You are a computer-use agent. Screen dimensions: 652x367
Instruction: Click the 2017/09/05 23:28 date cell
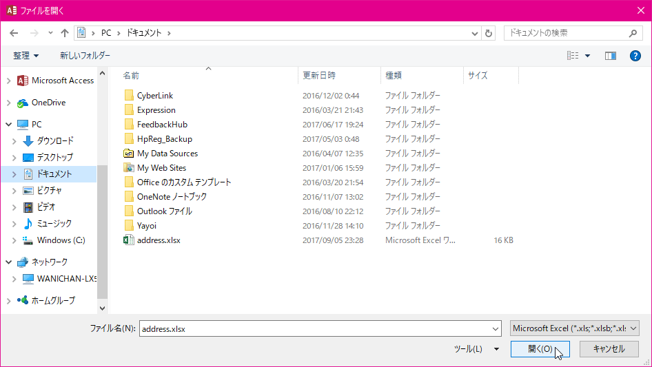(x=333, y=240)
